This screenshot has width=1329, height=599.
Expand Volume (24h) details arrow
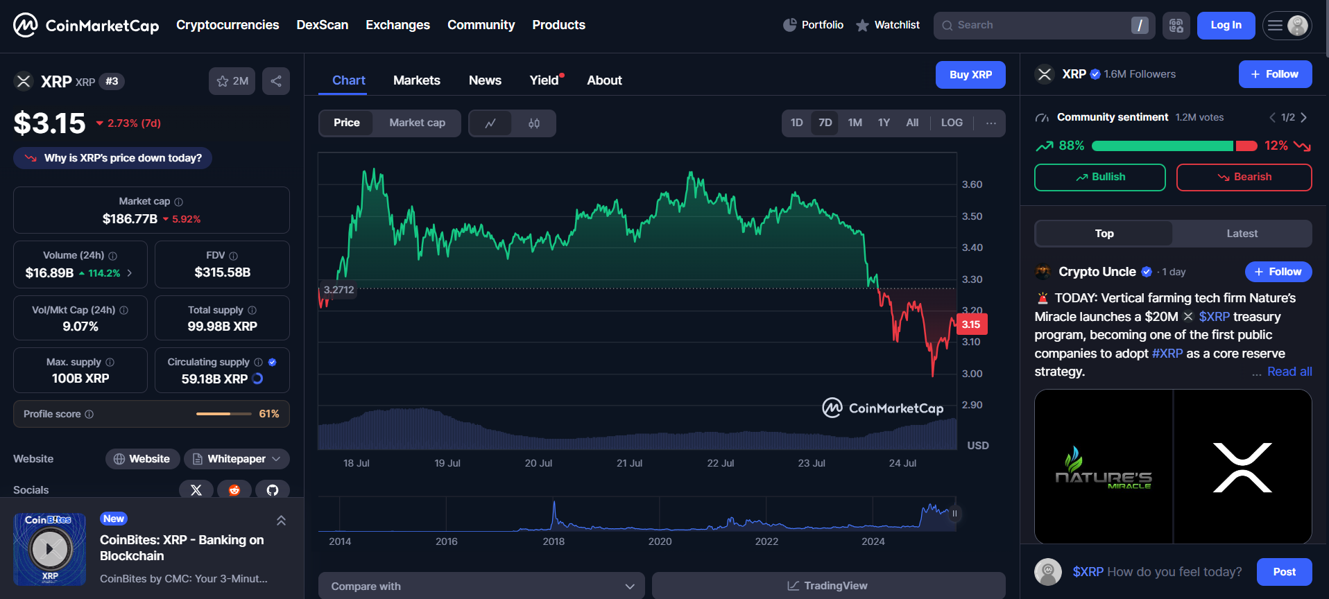coord(130,273)
